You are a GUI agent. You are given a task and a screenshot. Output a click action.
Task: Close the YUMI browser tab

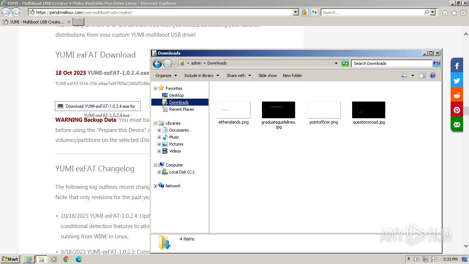[69, 22]
